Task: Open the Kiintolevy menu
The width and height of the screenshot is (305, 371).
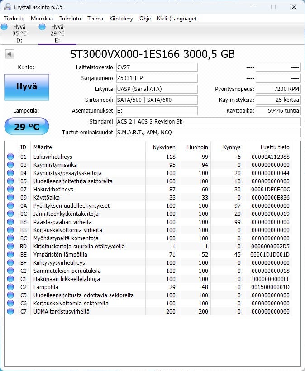Action: tap(121, 19)
